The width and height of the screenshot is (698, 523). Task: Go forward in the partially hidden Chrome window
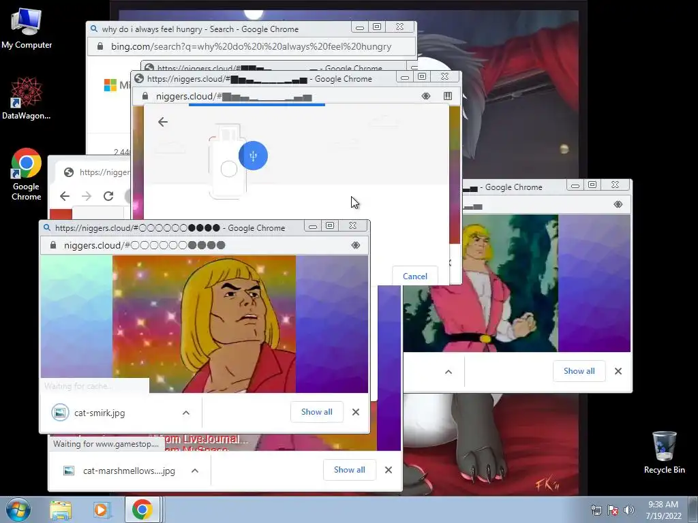tap(87, 196)
